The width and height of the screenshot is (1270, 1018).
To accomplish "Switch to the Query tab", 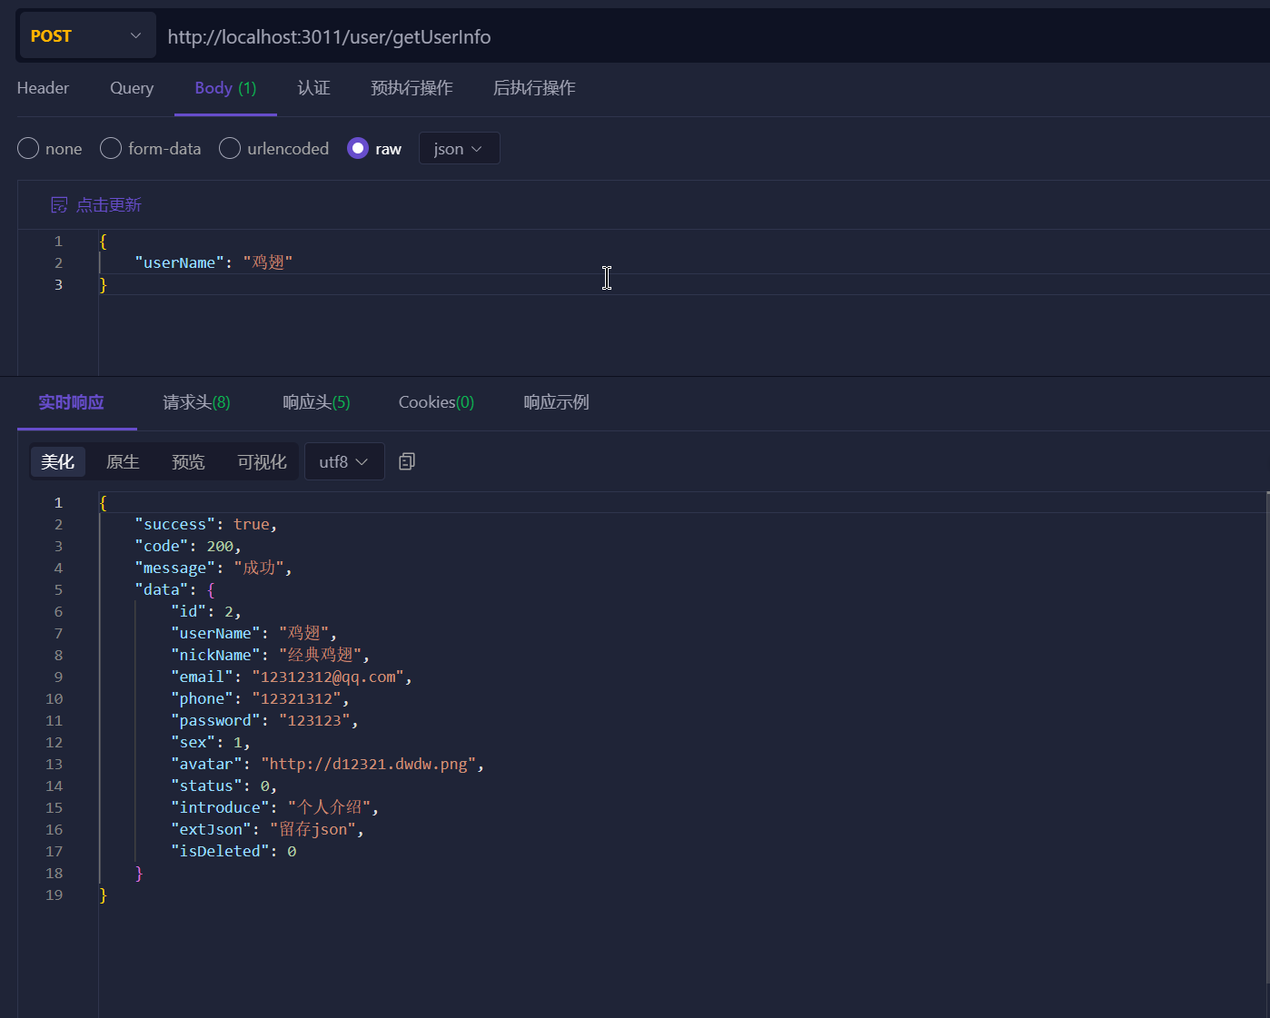I will [x=132, y=88].
